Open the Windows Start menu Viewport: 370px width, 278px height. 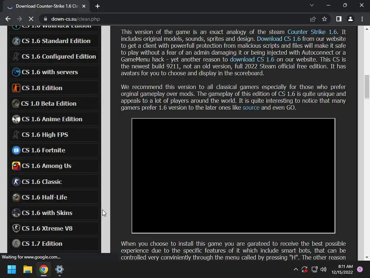click(12, 269)
